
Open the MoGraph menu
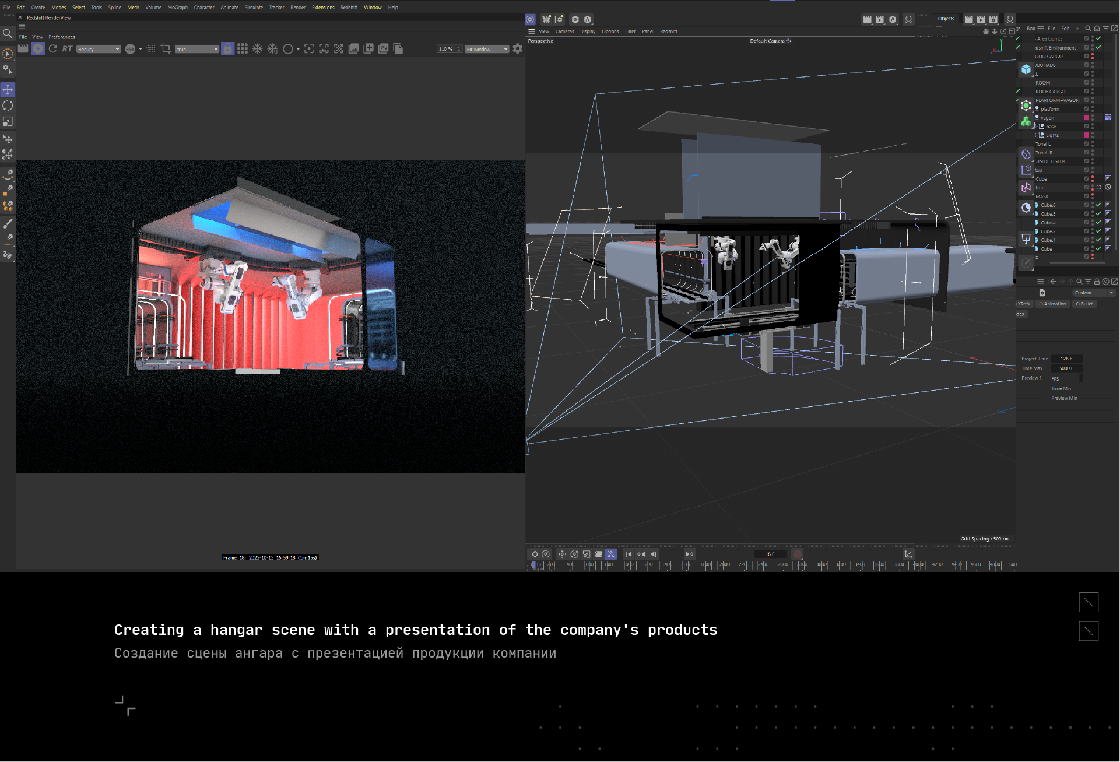click(177, 8)
